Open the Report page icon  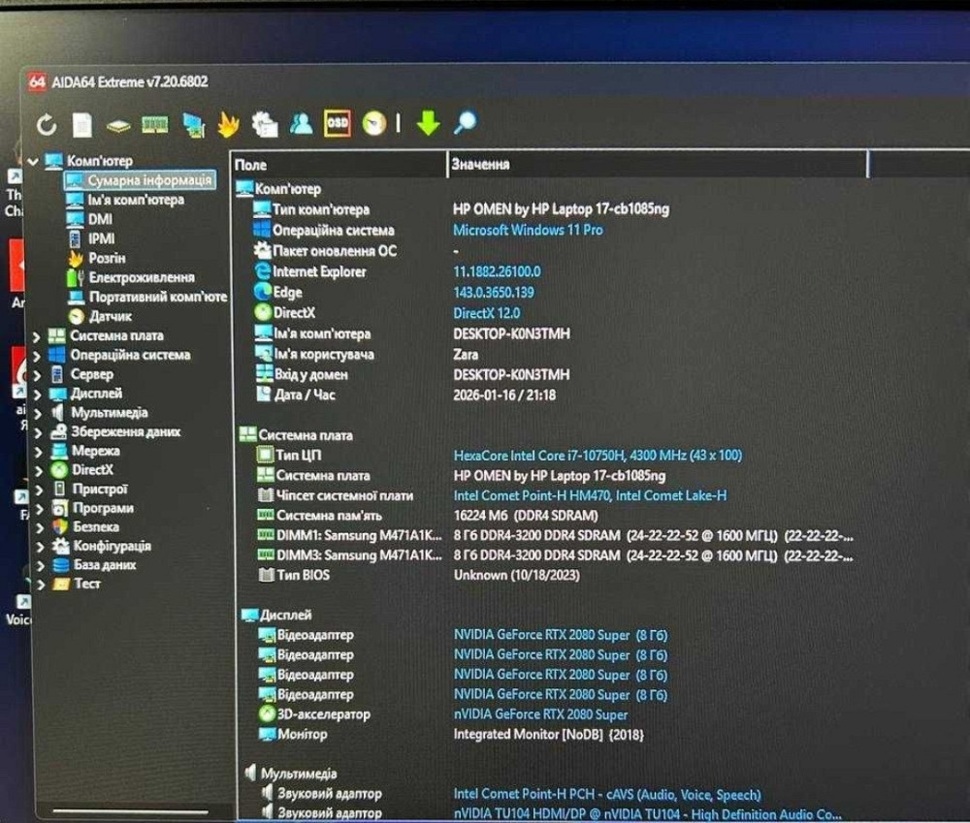(82, 124)
